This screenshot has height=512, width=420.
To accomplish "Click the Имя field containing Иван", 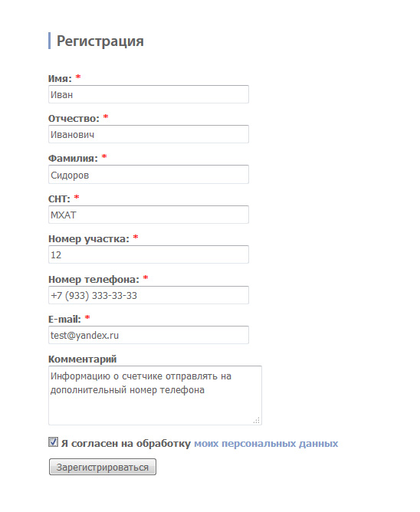I will point(149,94).
